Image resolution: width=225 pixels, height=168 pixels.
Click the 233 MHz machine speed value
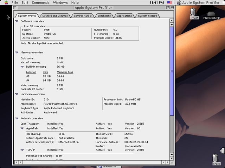130,104
